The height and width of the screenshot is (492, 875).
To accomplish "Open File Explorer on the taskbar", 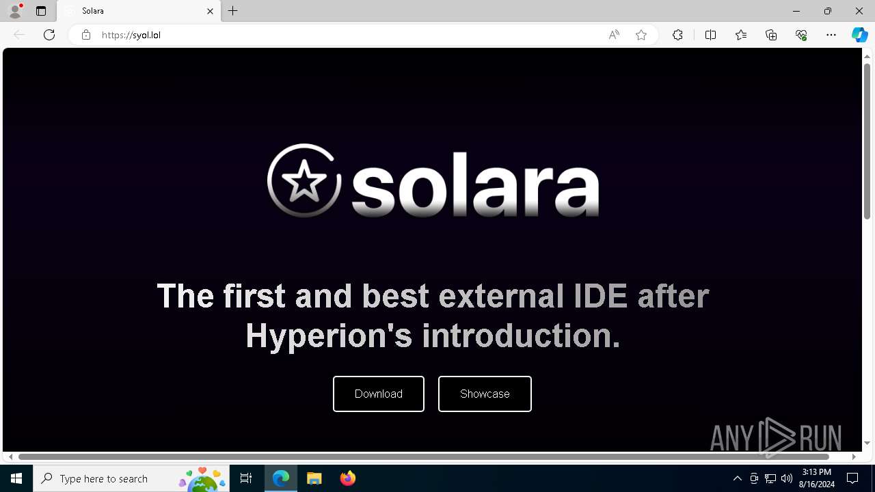I will click(314, 478).
